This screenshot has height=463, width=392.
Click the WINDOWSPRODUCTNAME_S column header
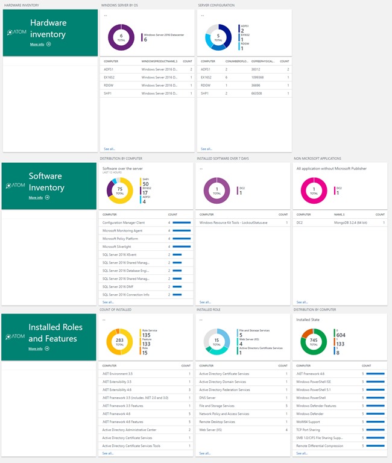coord(160,61)
